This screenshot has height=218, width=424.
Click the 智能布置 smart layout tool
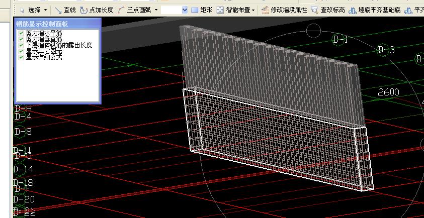(x=234, y=10)
